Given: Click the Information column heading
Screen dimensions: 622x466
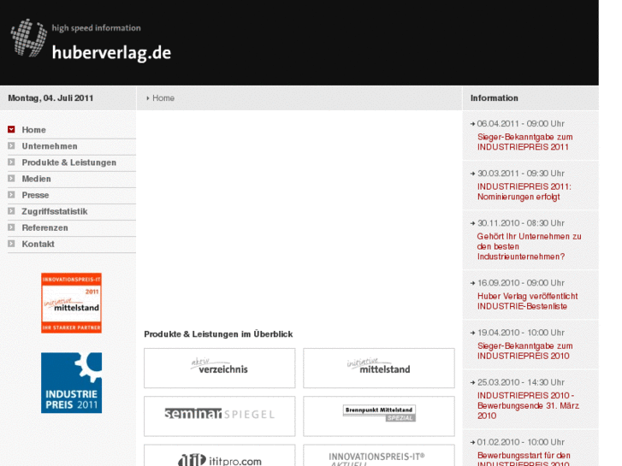Looking at the screenshot, I should pyautogui.click(x=495, y=98).
